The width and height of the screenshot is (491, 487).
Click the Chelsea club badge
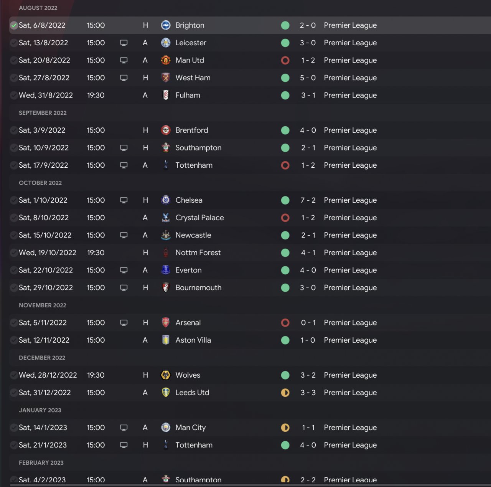point(166,200)
